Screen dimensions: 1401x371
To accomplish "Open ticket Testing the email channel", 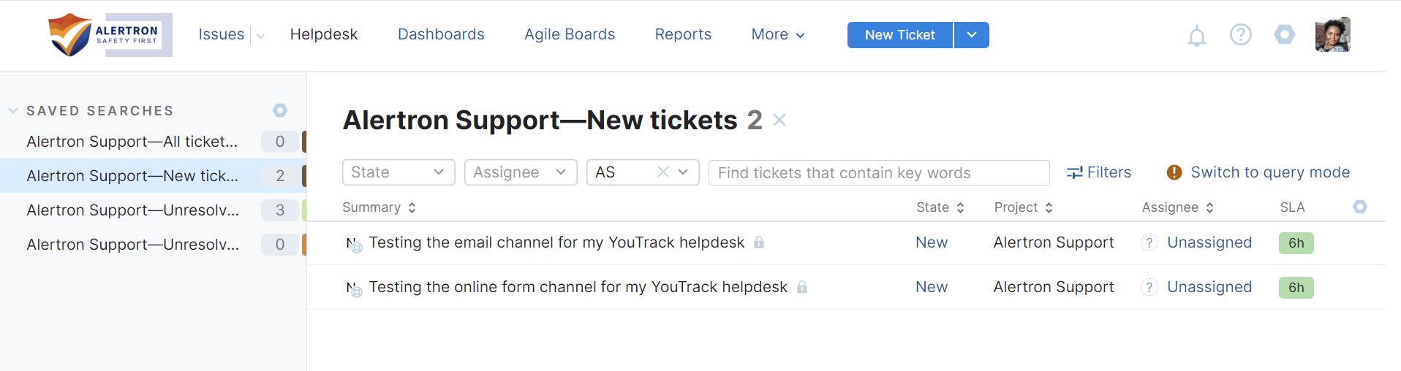I will pos(556,242).
